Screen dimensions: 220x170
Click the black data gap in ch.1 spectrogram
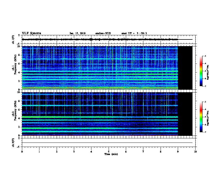coord(185,68)
